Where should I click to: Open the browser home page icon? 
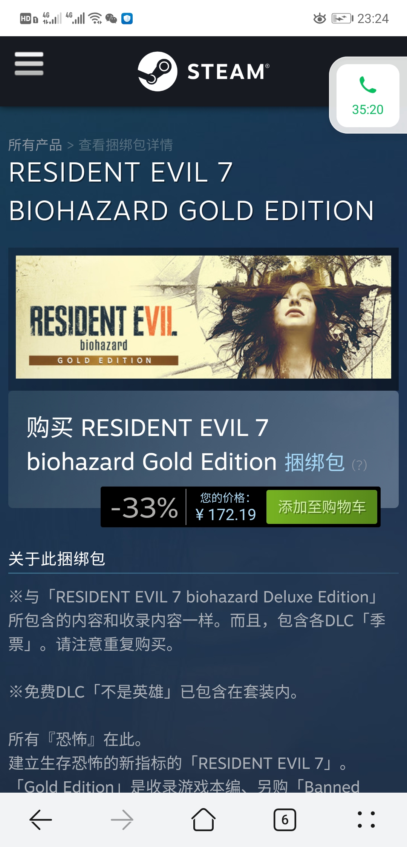pos(203,819)
